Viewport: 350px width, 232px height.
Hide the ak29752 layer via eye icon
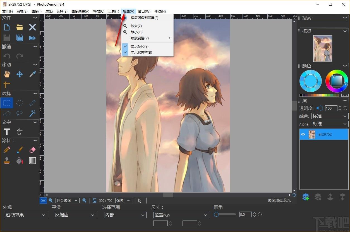[303, 134]
